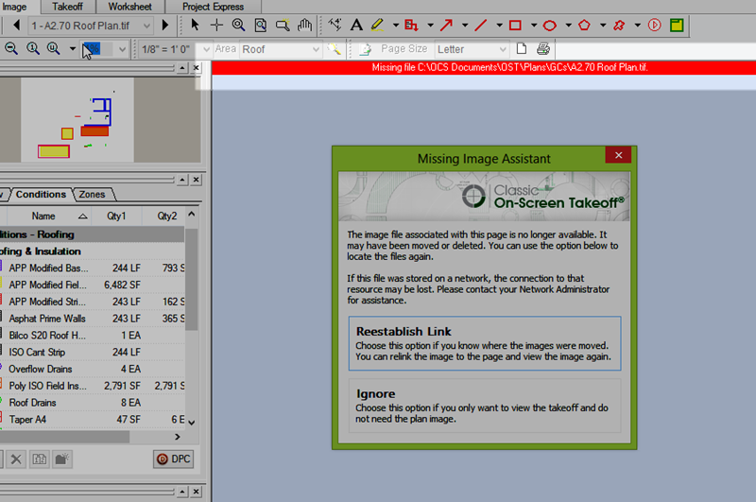The height and width of the screenshot is (502, 756).
Task: Go to previous page arrow
Action: (x=16, y=26)
